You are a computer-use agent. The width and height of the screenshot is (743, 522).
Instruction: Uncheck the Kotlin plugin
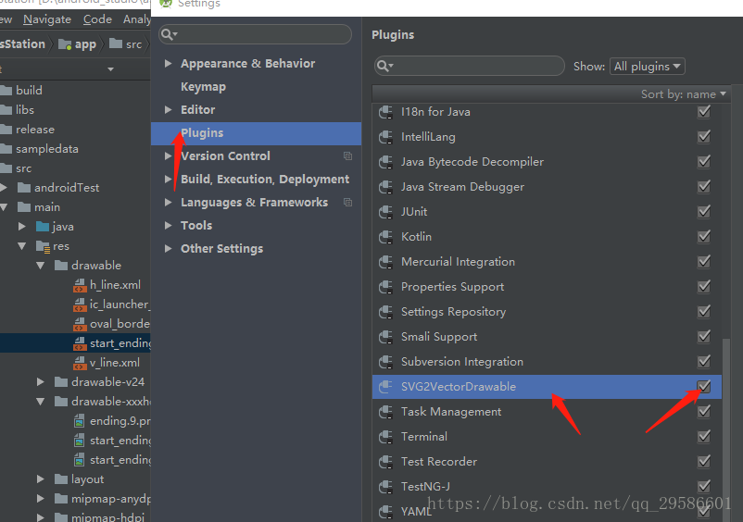(x=704, y=237)
